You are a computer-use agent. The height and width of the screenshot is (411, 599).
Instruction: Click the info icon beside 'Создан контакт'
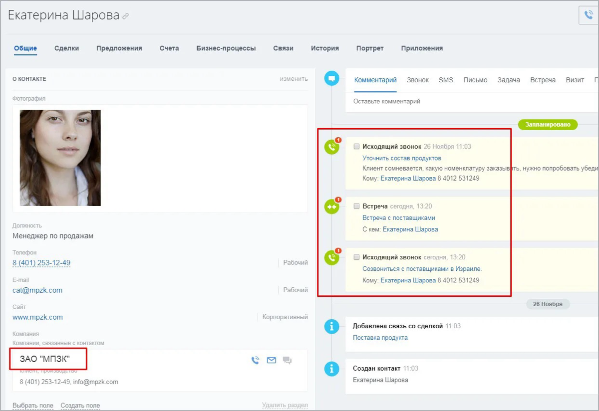[x=331, y=369]
